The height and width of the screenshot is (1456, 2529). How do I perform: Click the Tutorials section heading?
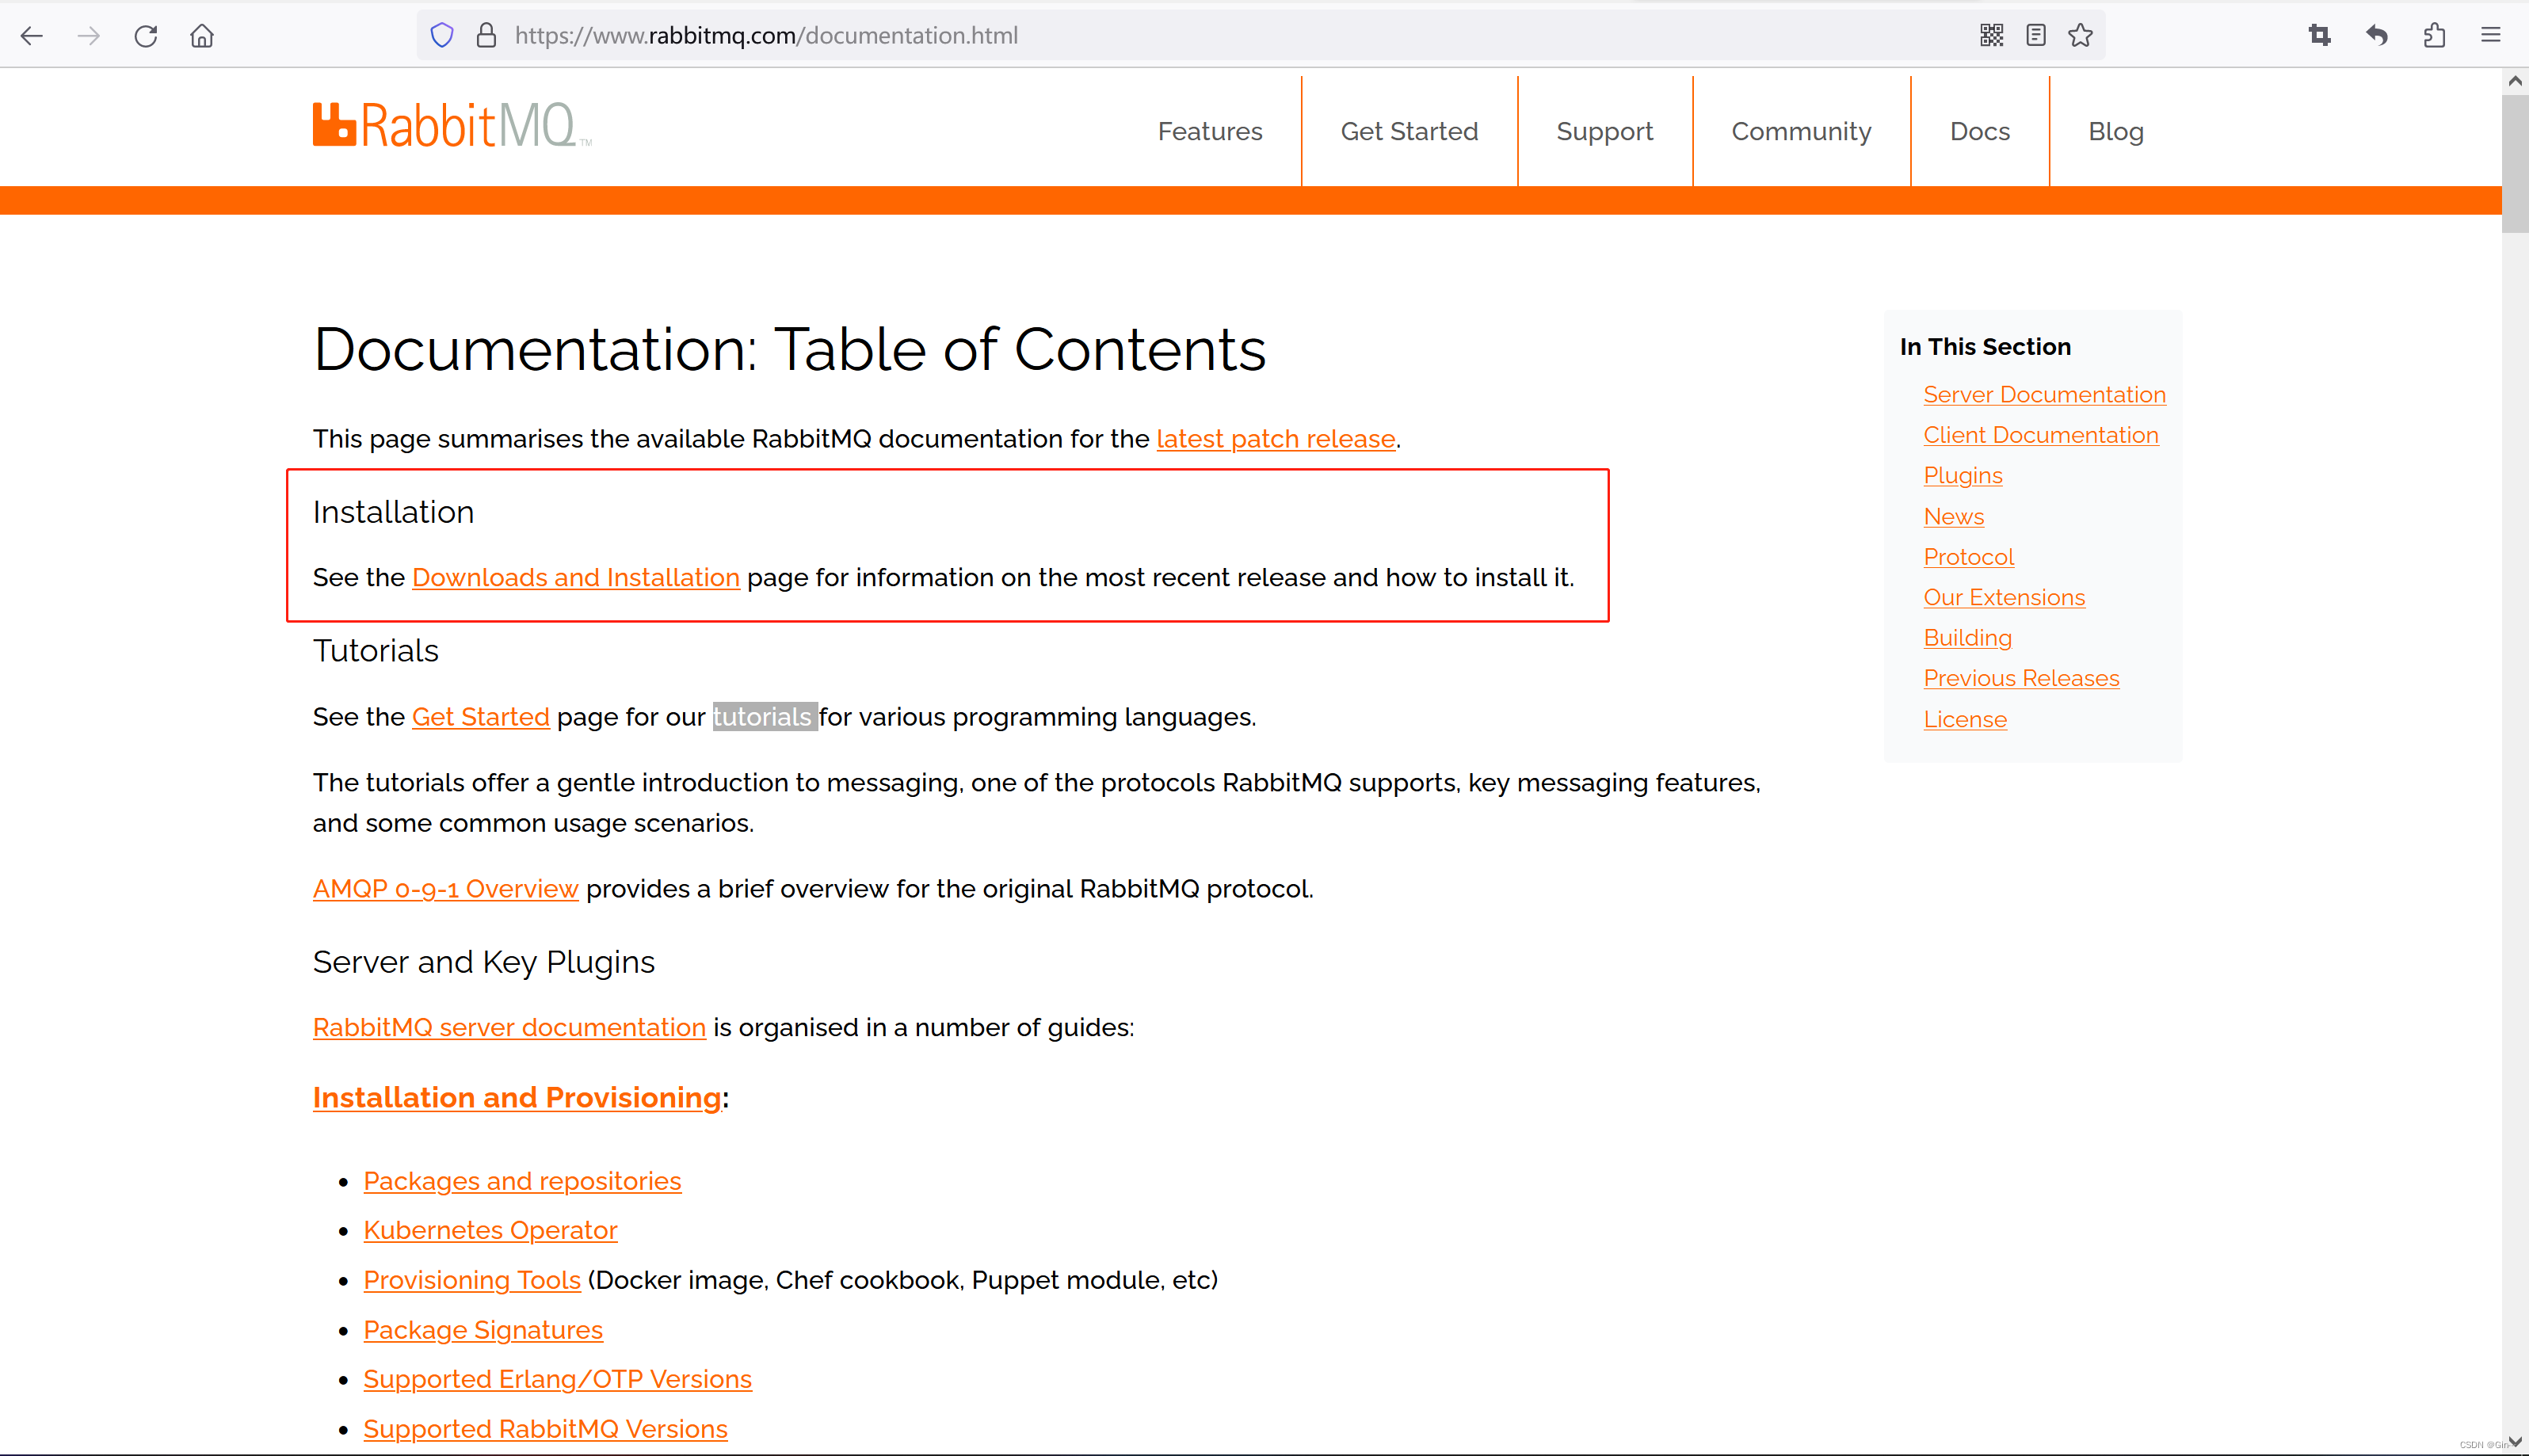[x=376, y=651]
